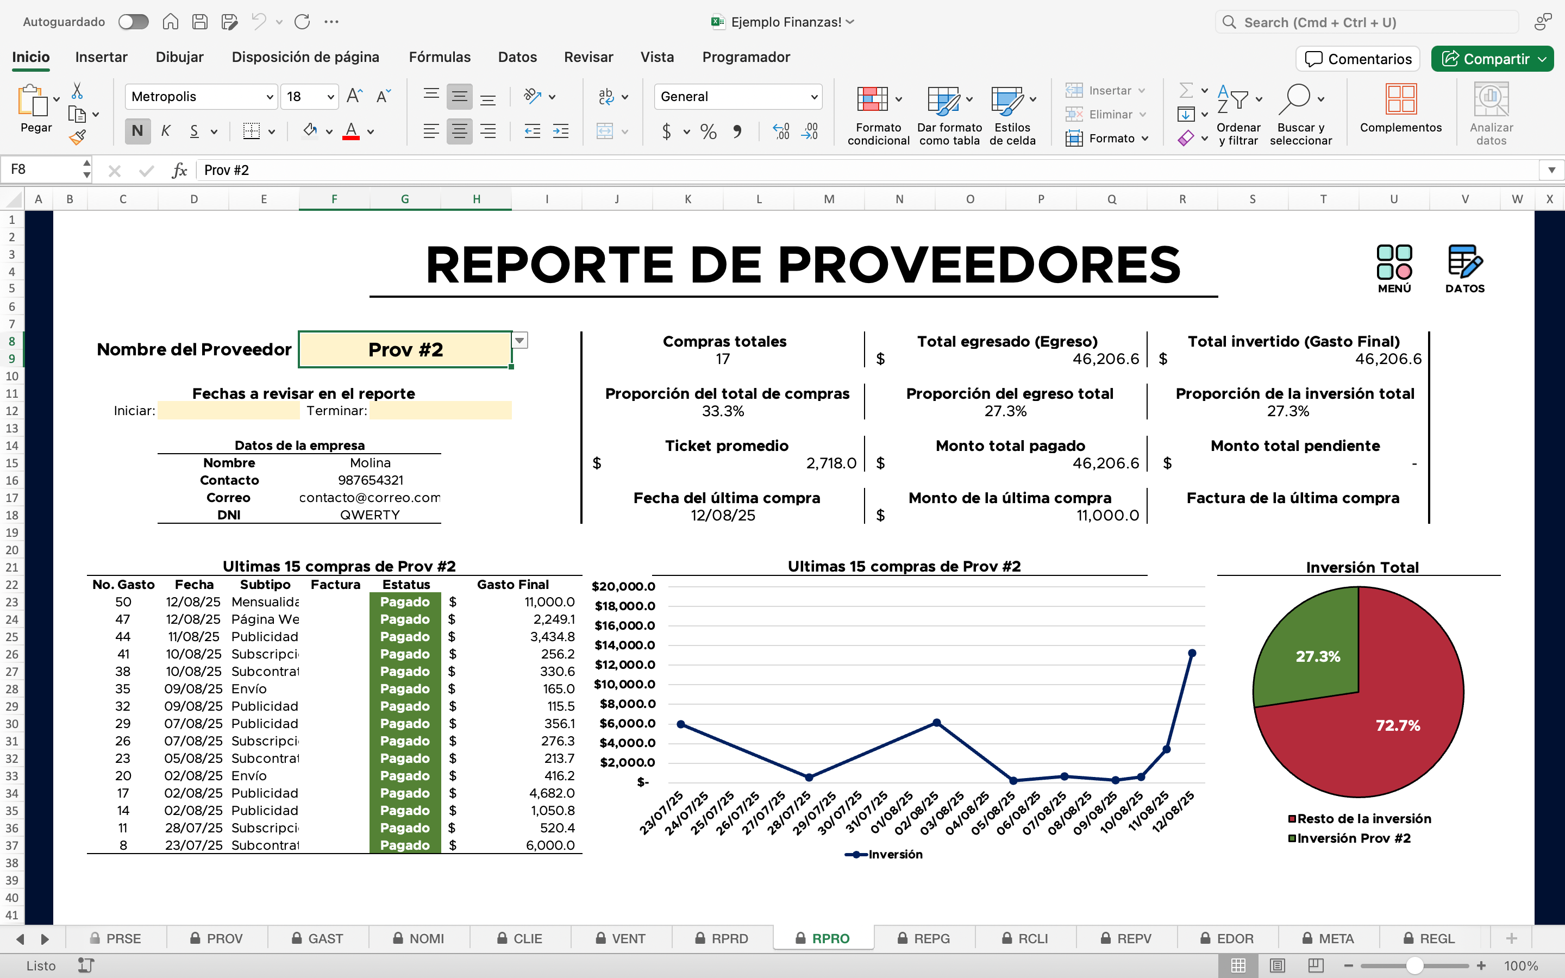Image resolution: width=1565 pixels, height=978 pixels.
Task: Open Ordenar y filtrar menu
Action: pyautogui.click(x=1238, y=115)
